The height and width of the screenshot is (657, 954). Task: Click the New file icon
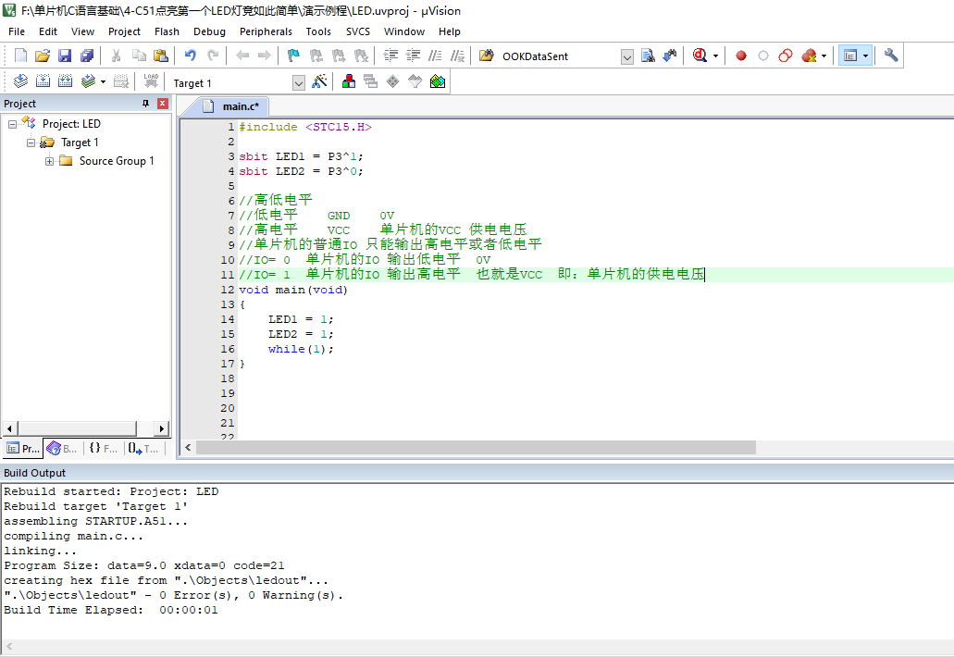coord(20,56)
